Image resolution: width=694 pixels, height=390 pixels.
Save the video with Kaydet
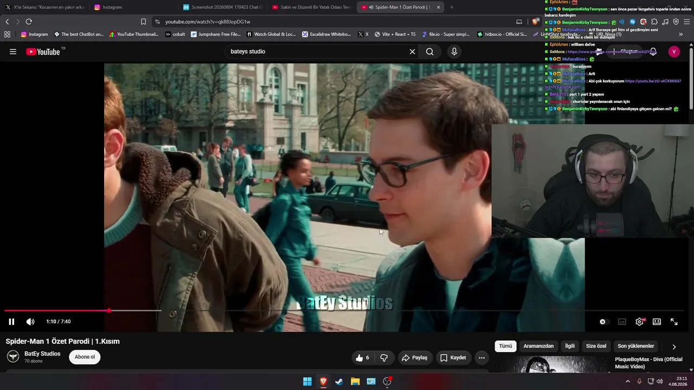click(453, 357)
